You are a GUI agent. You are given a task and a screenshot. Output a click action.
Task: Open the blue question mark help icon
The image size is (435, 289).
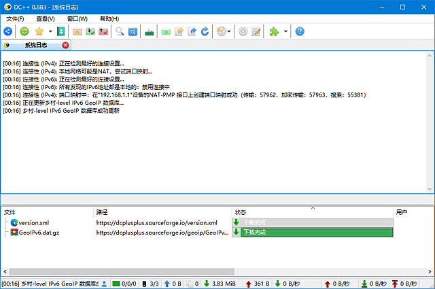point(300,31)
